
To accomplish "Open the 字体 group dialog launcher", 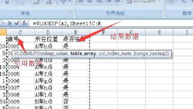I will click(70, 12).
